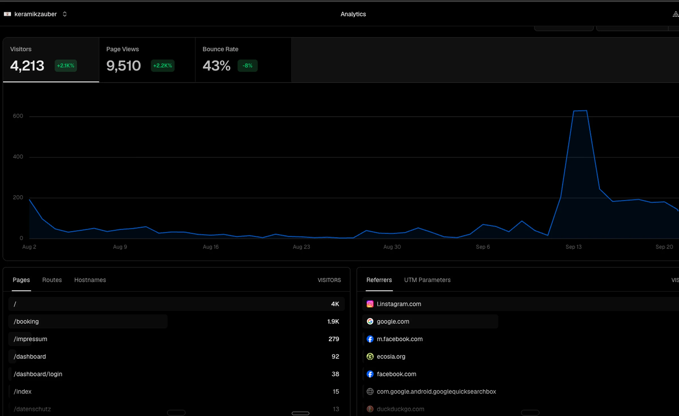Click the Analytics page title
The width and height of the screenshot is (679, 416).
click(353, 14)
